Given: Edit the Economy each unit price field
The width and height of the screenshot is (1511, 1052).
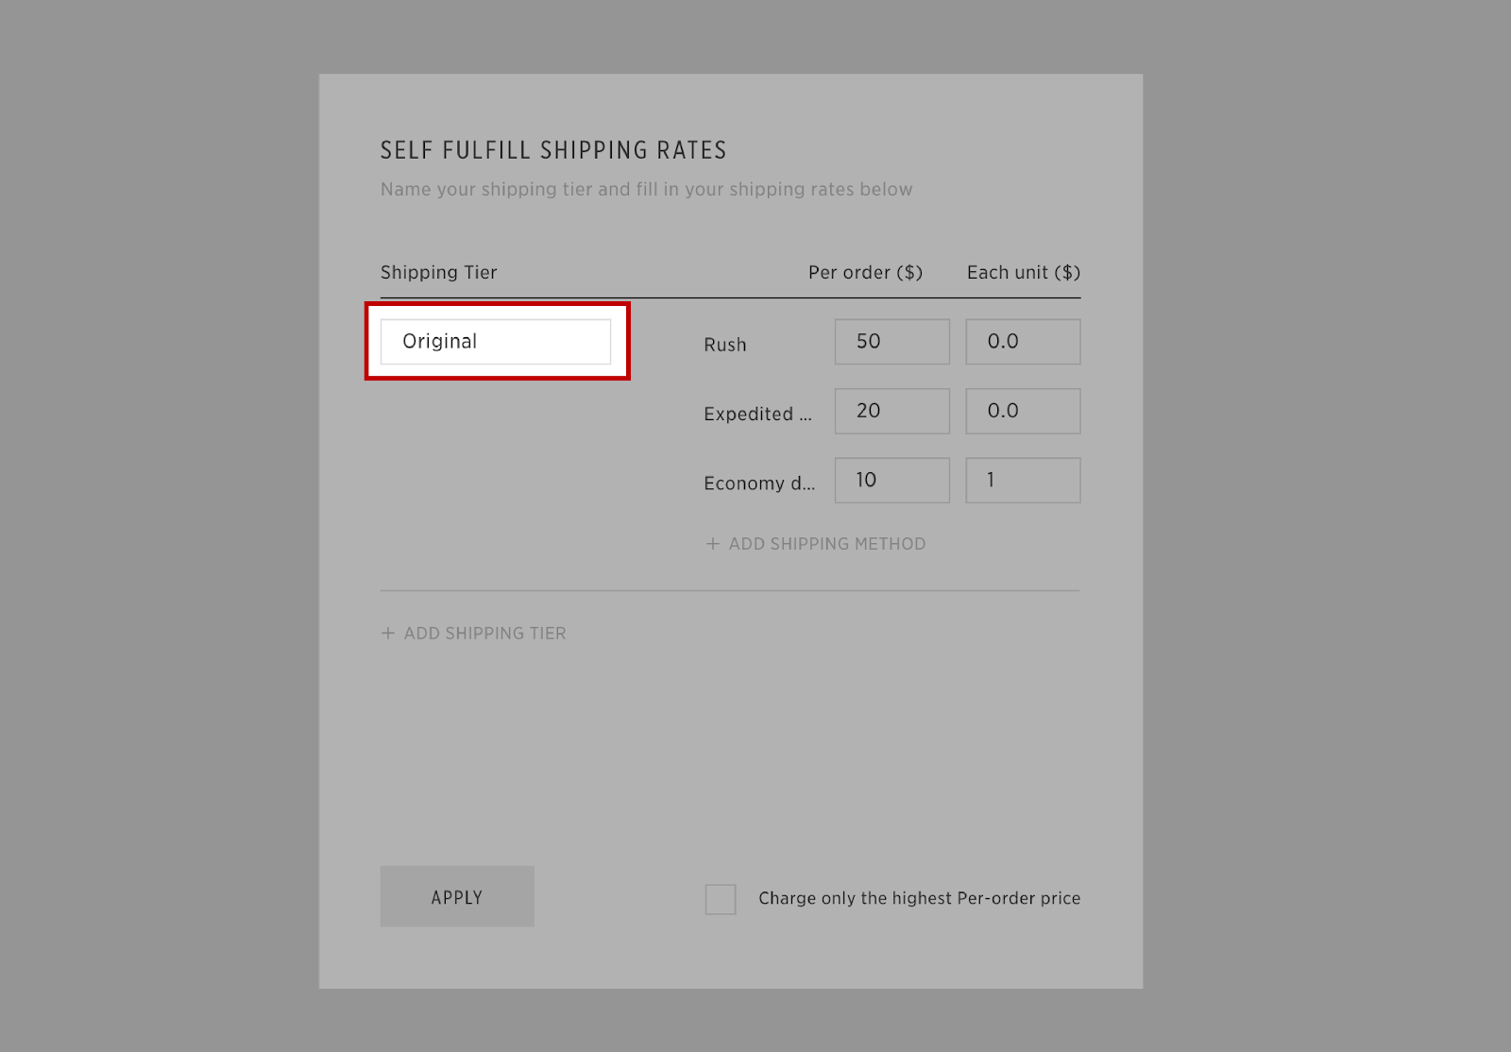Looking at the screenshot, I should [1023, 480].
